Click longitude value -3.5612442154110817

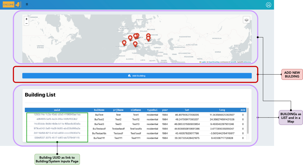[x=222, y=133]
